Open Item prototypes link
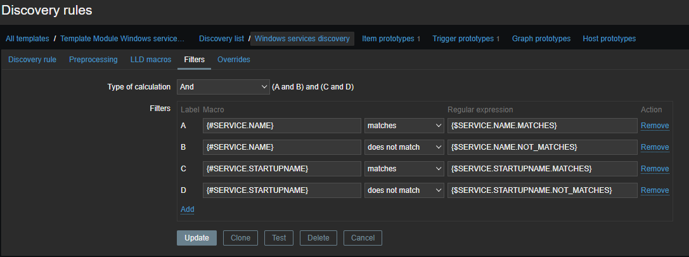 pos(387,39)
